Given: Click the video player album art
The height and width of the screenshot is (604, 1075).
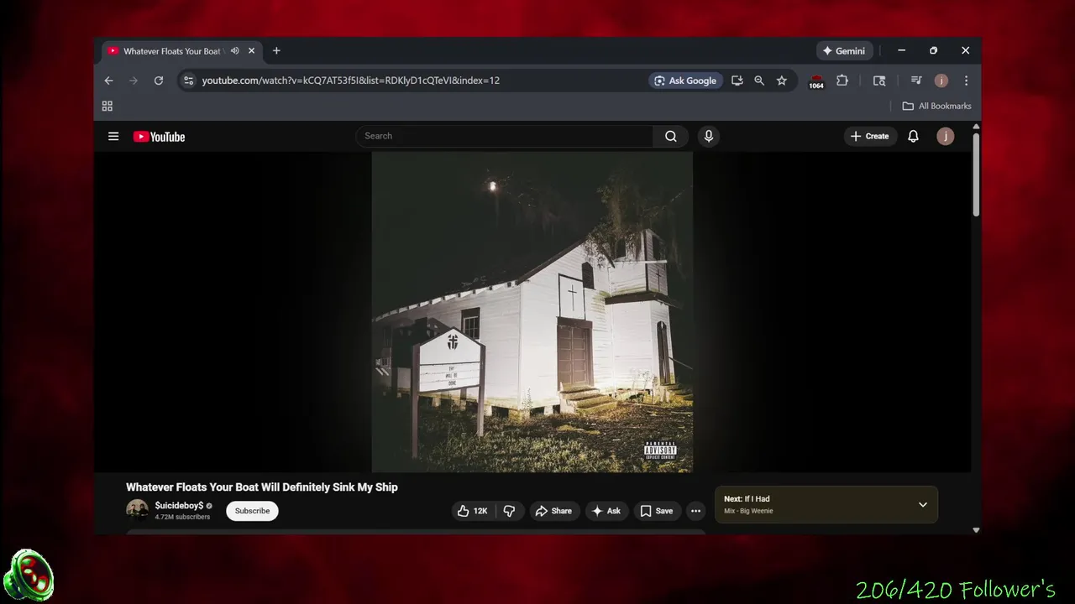Looking at the screenshot, I should click(x=532, y=312).
